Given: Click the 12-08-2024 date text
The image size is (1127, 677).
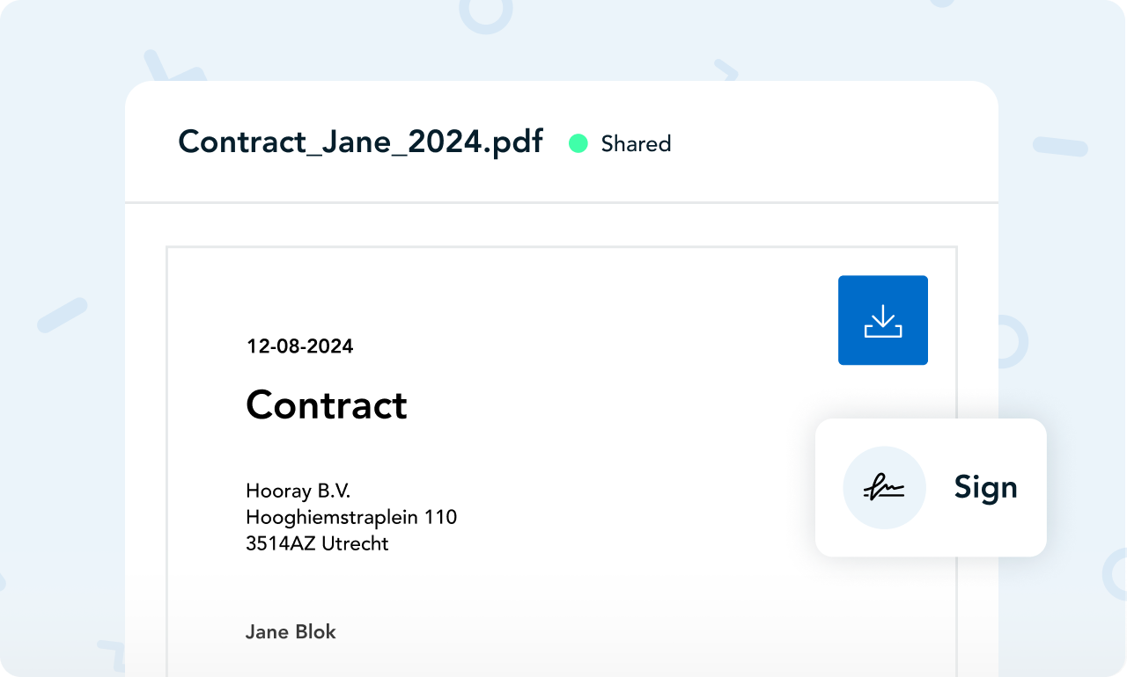Looking at the screenshot, I should point(300,346).
